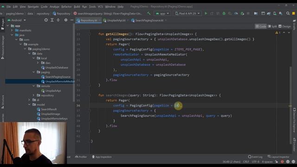This screenshot has width=297, height=167.
Task: Open the Resource Manager side tab
Action: pyautogui.click(x=2, y=47)
